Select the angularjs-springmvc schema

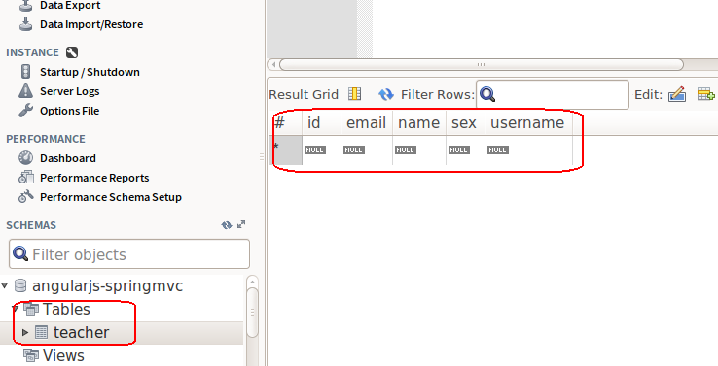[107, 286]
